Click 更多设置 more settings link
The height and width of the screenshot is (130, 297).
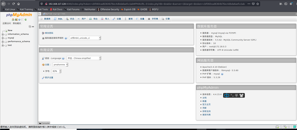(x=49, y=78)
